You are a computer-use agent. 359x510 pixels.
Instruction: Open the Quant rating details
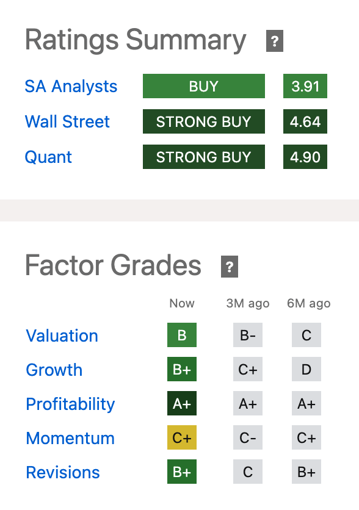(x=48, y=157)
